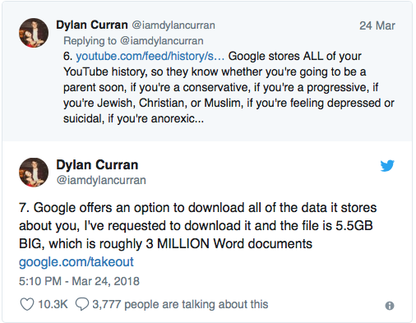Open the youtube.com/feed/history link
The image size is (416, 323).
[150, 56]
